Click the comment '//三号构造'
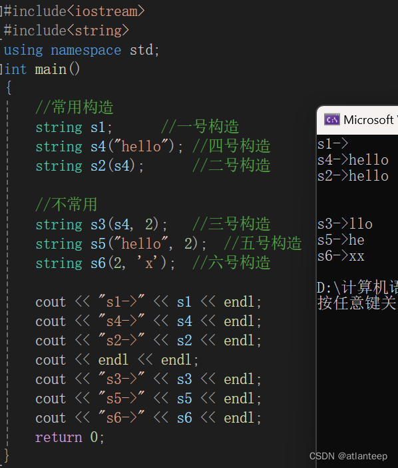 coord(232,224)
